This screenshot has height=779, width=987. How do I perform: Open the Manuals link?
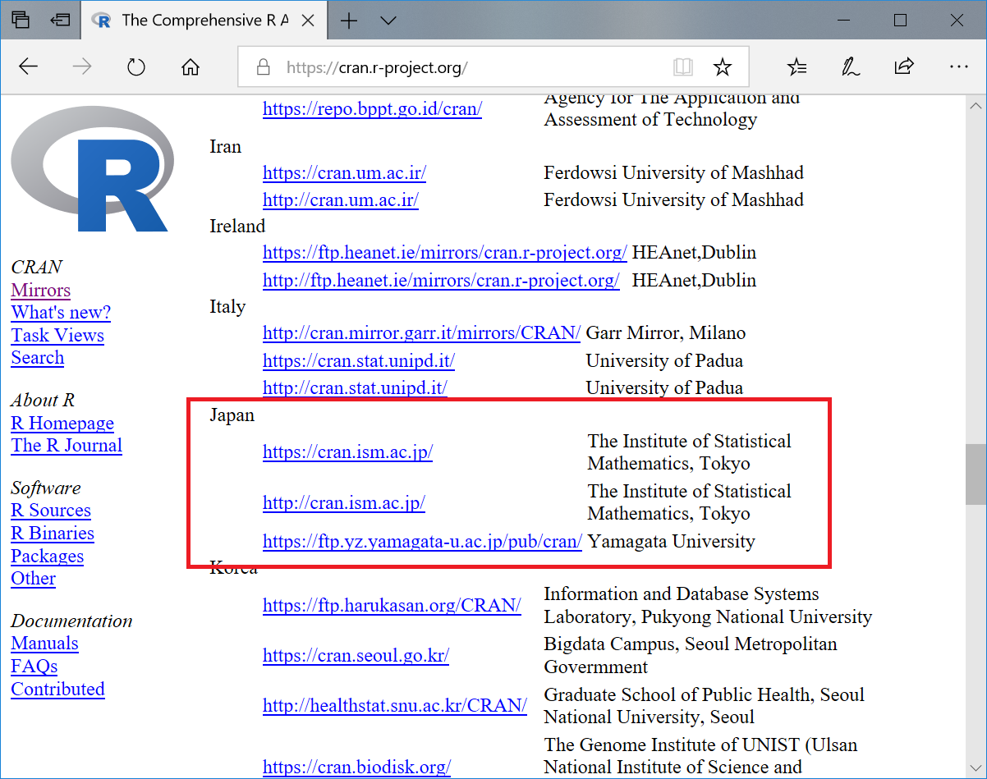45,644
